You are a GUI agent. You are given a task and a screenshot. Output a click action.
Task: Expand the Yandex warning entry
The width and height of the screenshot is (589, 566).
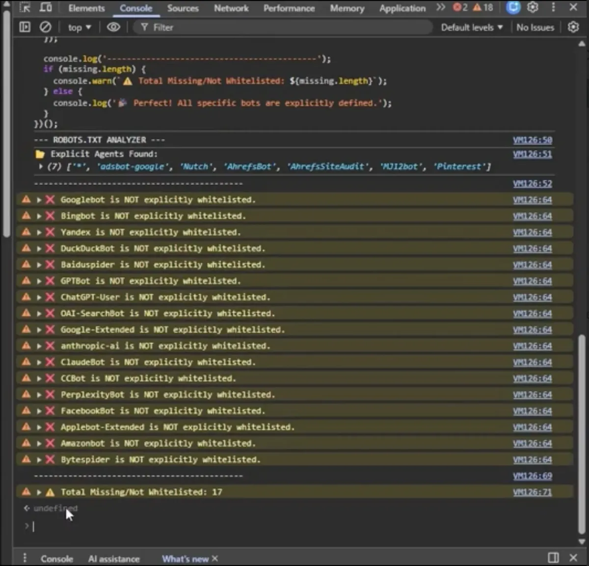39,232
